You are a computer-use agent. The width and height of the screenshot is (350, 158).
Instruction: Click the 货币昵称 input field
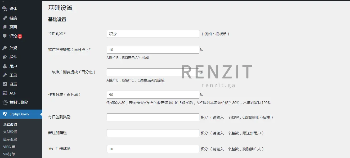(153, 34)
